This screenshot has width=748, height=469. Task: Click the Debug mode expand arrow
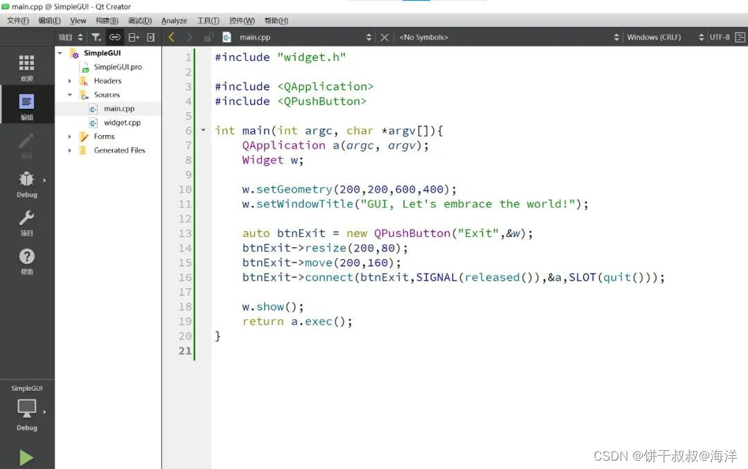(x=44, y=180)
